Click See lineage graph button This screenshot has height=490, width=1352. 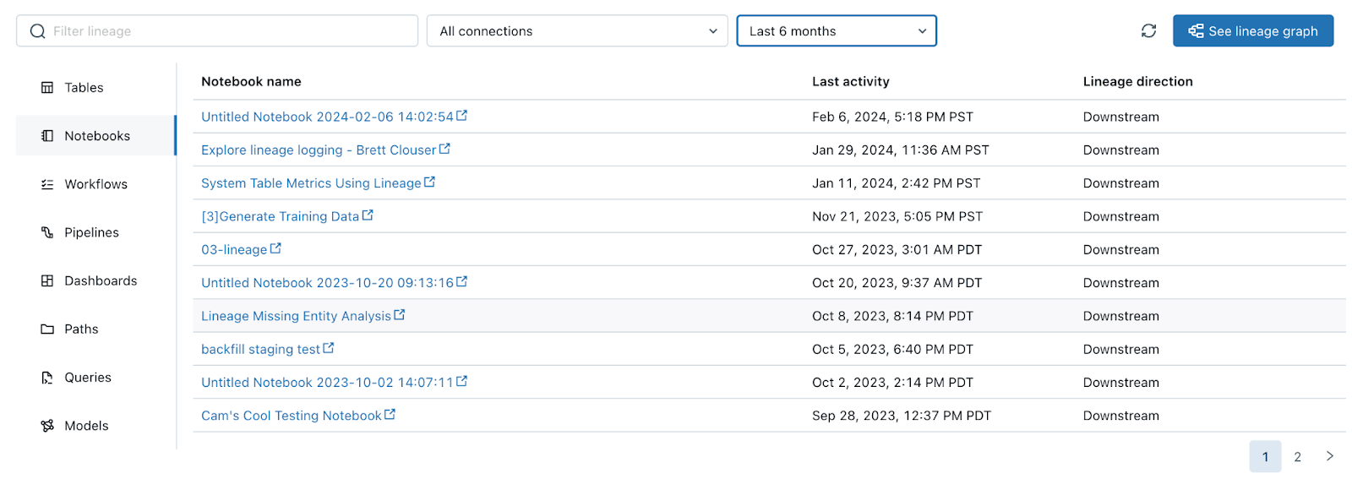(x=1252, y=31)
